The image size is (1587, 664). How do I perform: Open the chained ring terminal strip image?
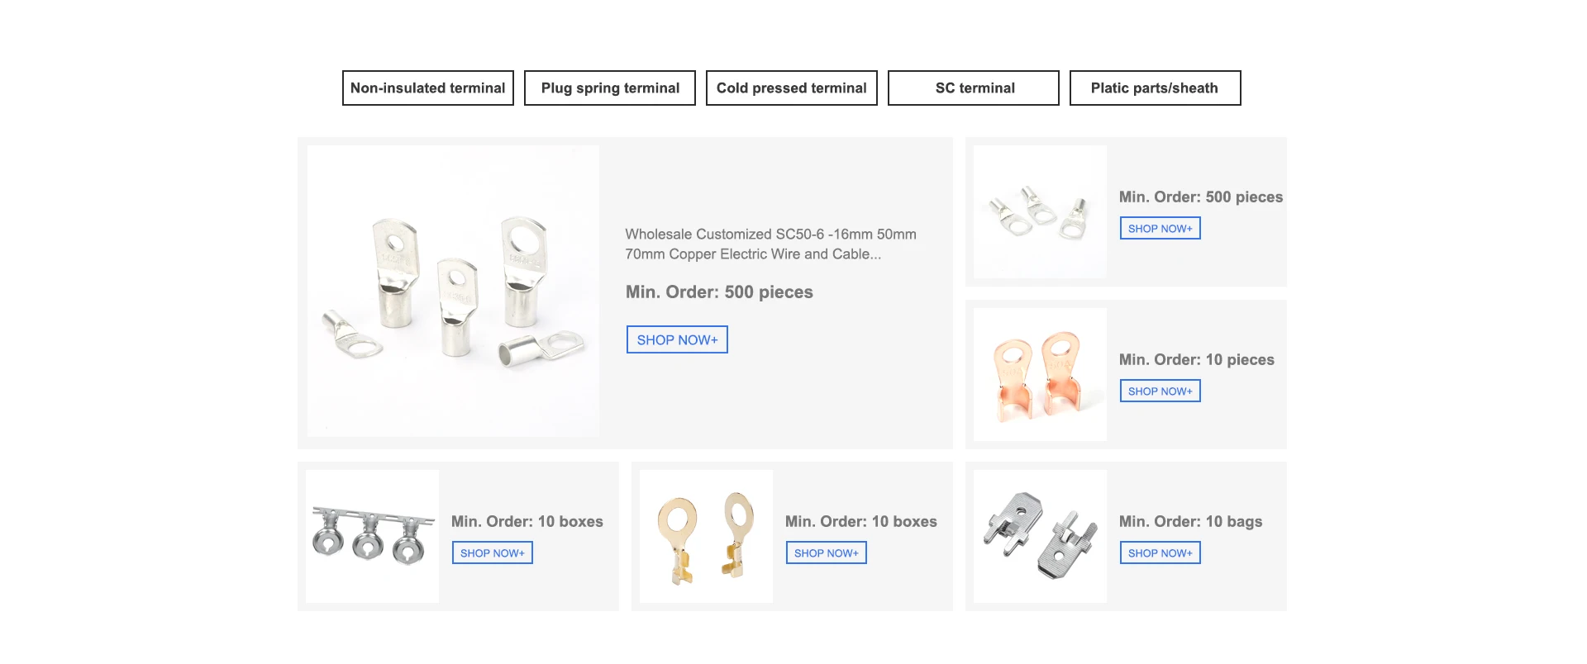[x=372, y=536]
